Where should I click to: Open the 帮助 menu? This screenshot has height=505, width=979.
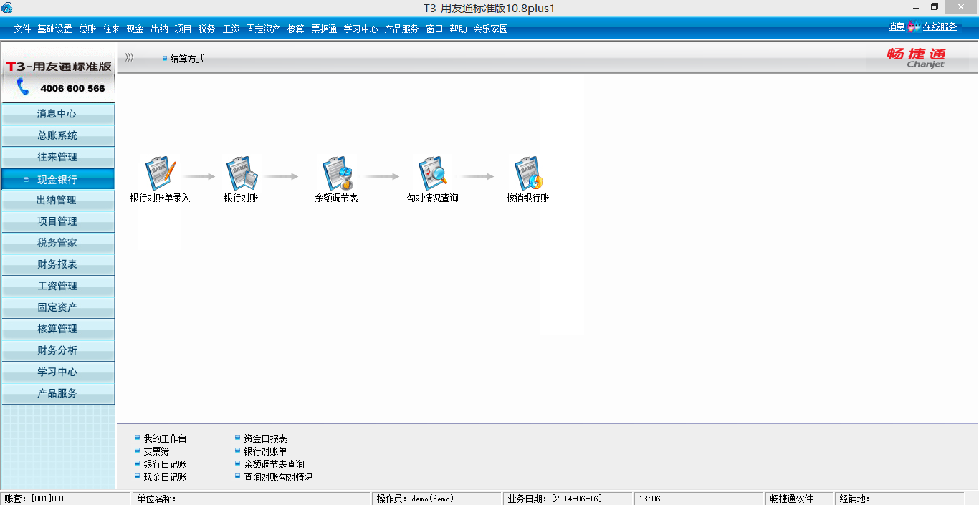click(458, 29)
